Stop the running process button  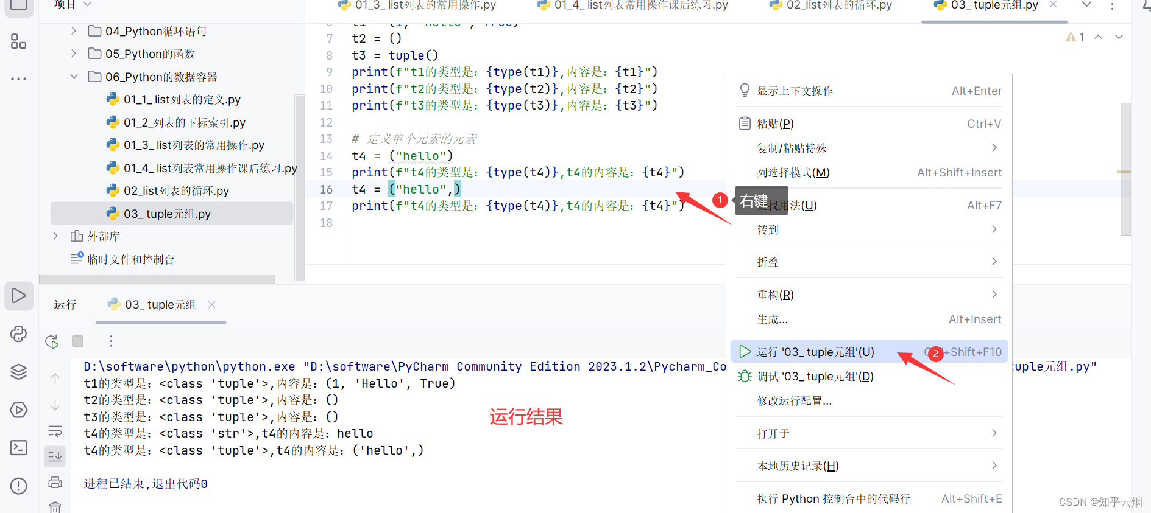point(77,341)
